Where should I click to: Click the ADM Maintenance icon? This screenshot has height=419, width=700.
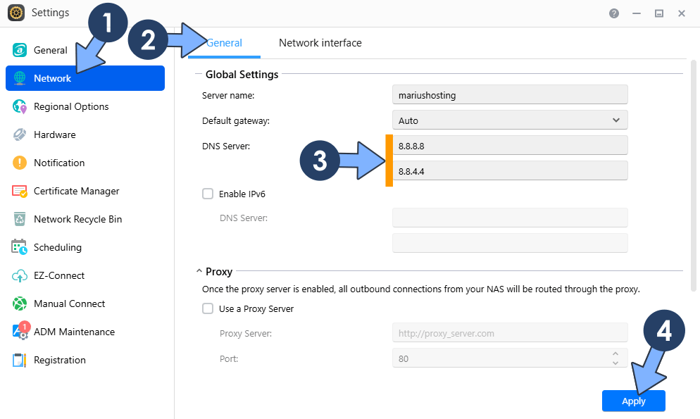[20, 331]
